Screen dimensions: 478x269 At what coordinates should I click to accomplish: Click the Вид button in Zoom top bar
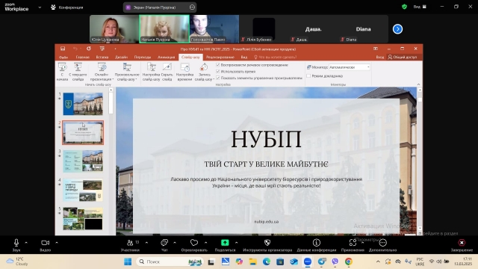(420, 7)
